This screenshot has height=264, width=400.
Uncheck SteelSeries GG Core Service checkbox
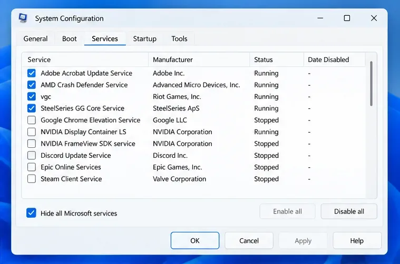point(32,108)
